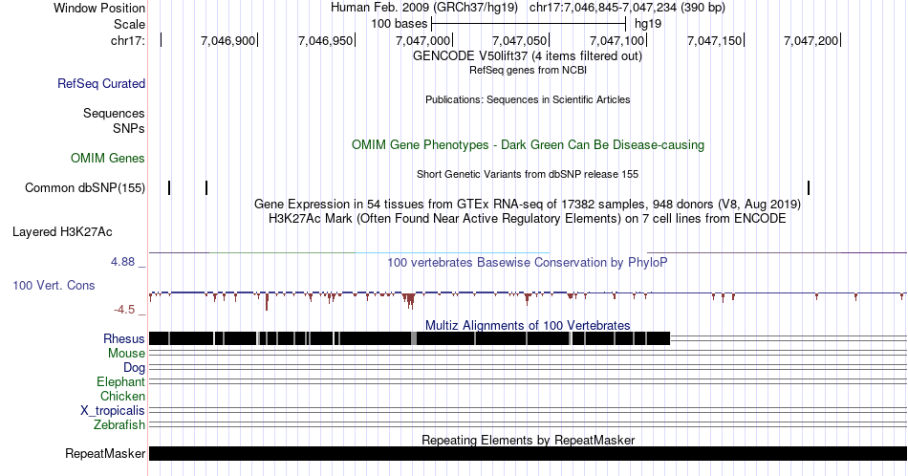Image resolution: width=908 pixels, height=476 pixels.
Task: Click the leftmost dbSNP variant tick
Action: point(169,187)
